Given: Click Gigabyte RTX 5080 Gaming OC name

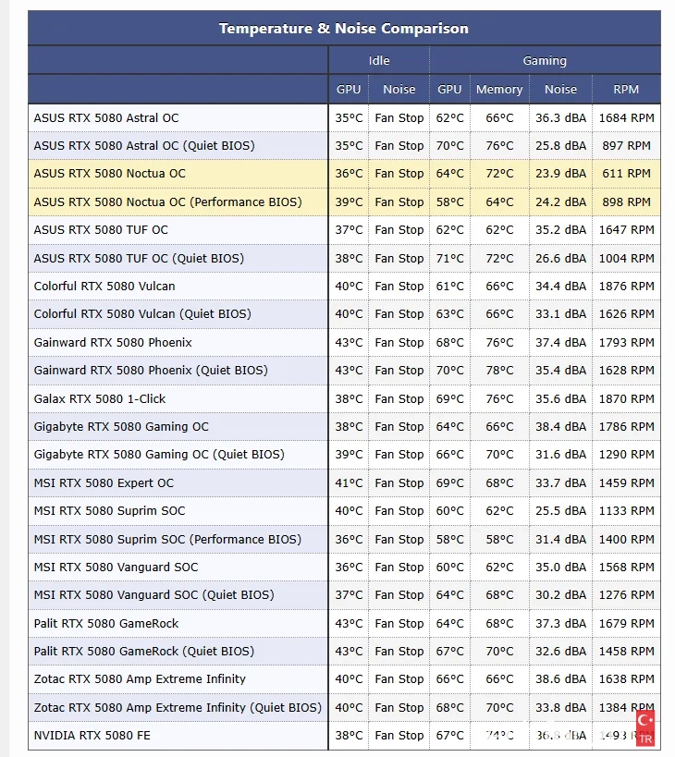Looking at the screenshot, I should 121,427.
